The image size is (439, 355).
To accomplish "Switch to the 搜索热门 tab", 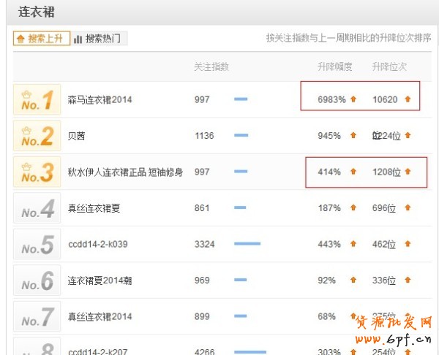I will tap(97, 39).
